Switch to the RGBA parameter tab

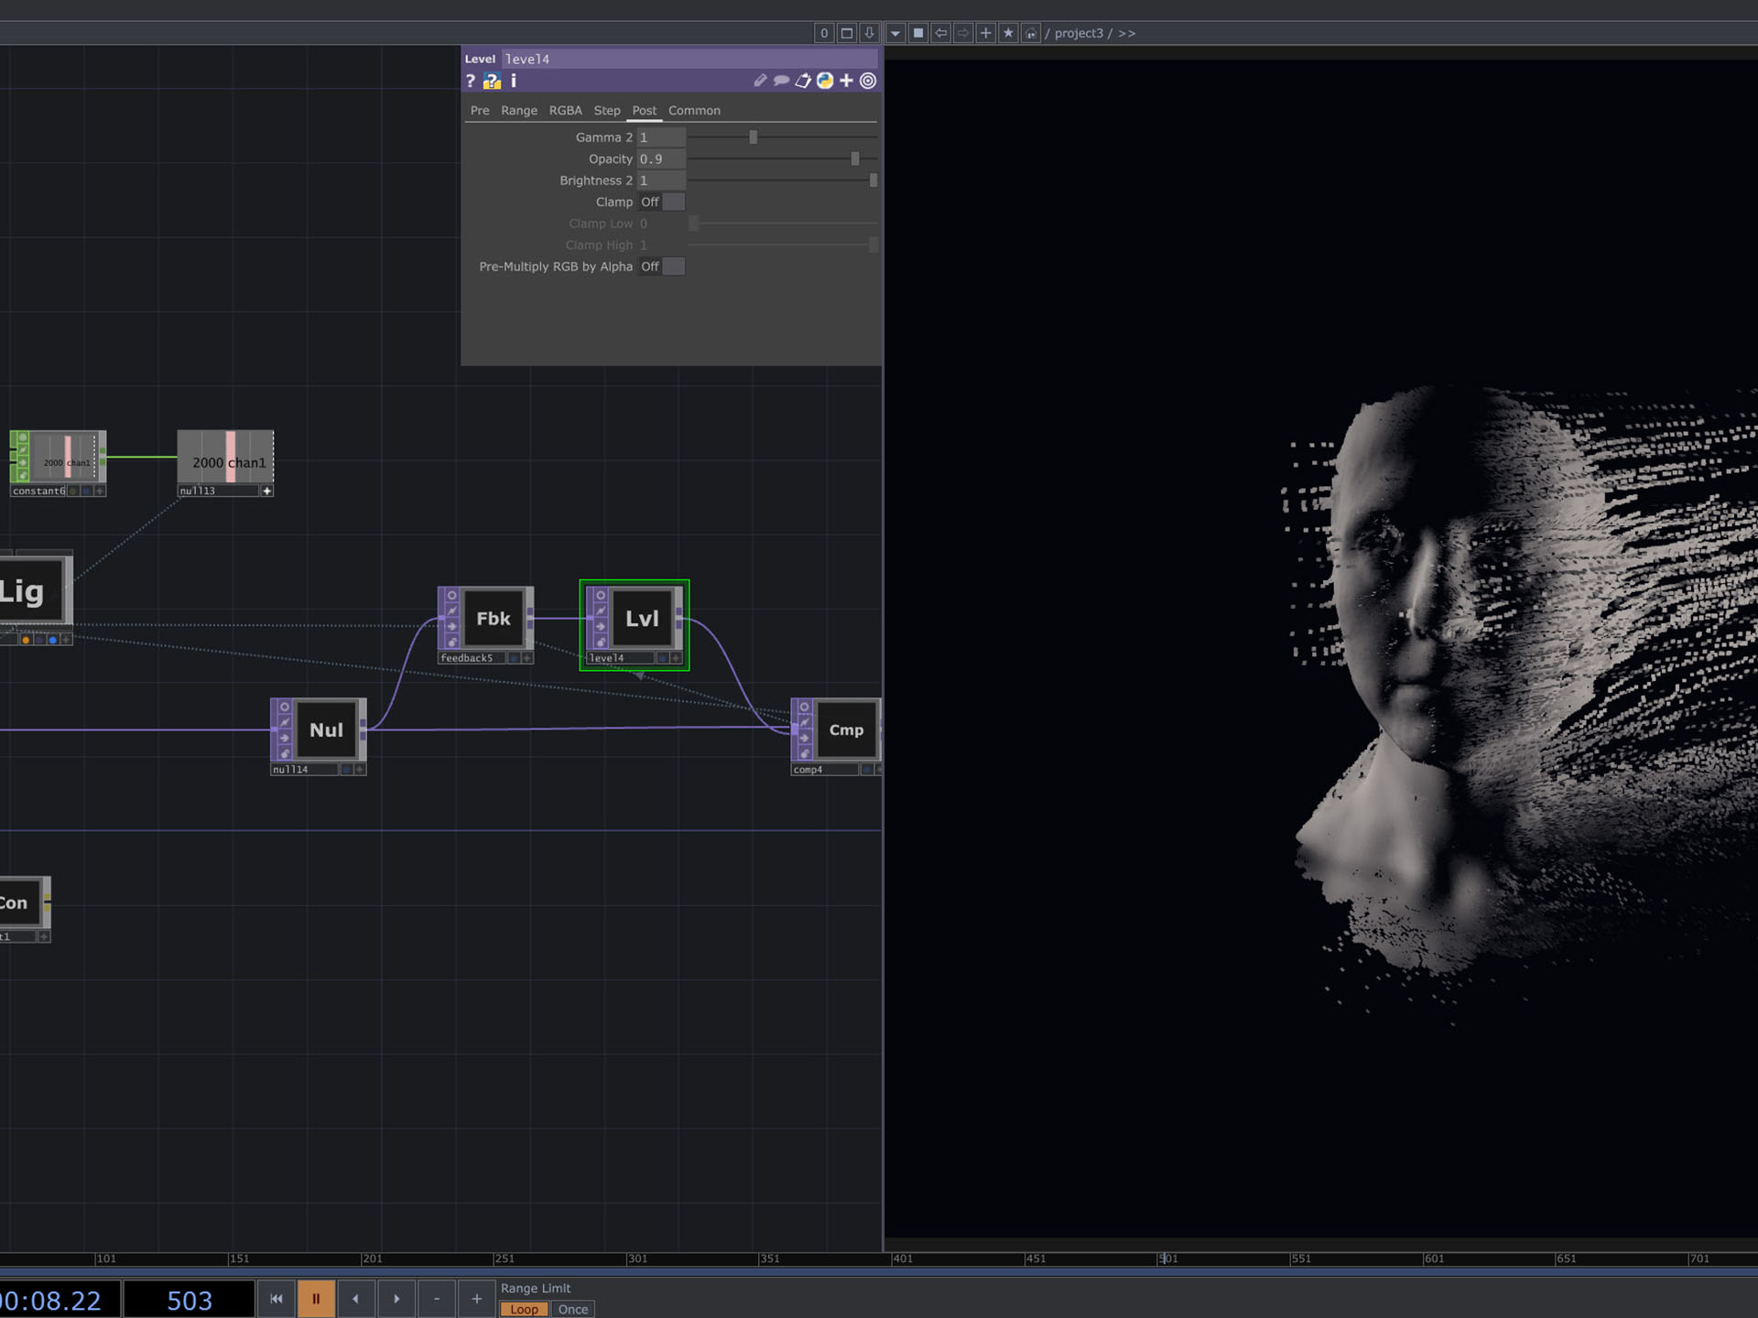point(565,111)
